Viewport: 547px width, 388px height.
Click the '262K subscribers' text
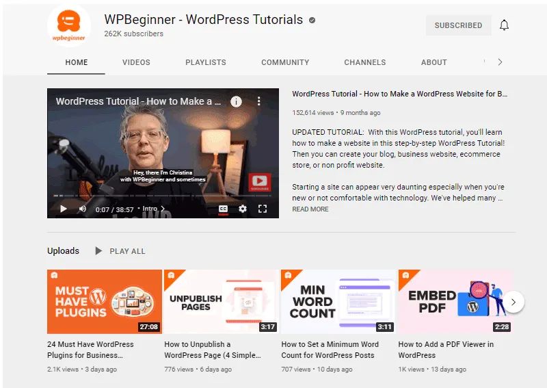point(133,34)
